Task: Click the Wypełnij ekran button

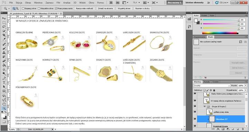Action: pyautogui.click(x=124, y=8)
